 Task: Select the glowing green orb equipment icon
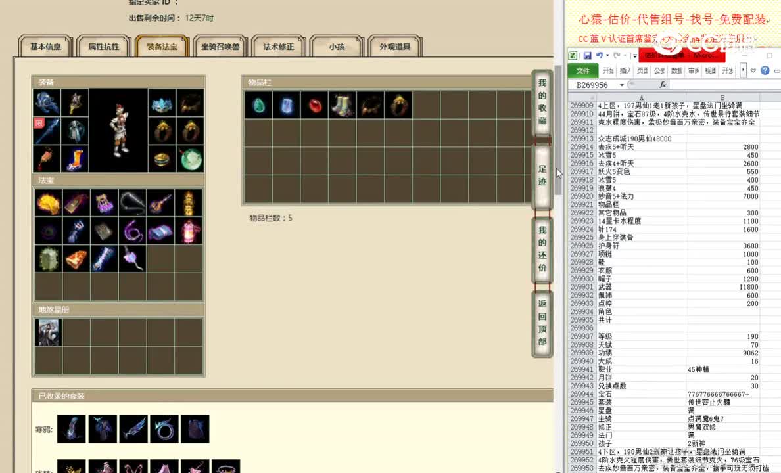point(190,160)
